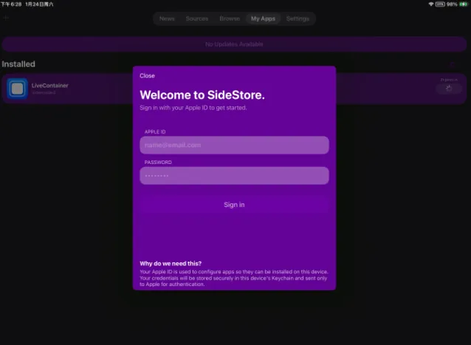Tap the clock time in status bar
Screen dimensions: 471x345
(11, 4)
